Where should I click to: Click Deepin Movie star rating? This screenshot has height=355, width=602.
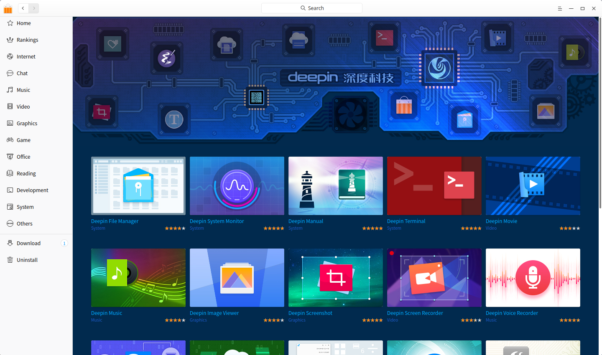[570, 228]
